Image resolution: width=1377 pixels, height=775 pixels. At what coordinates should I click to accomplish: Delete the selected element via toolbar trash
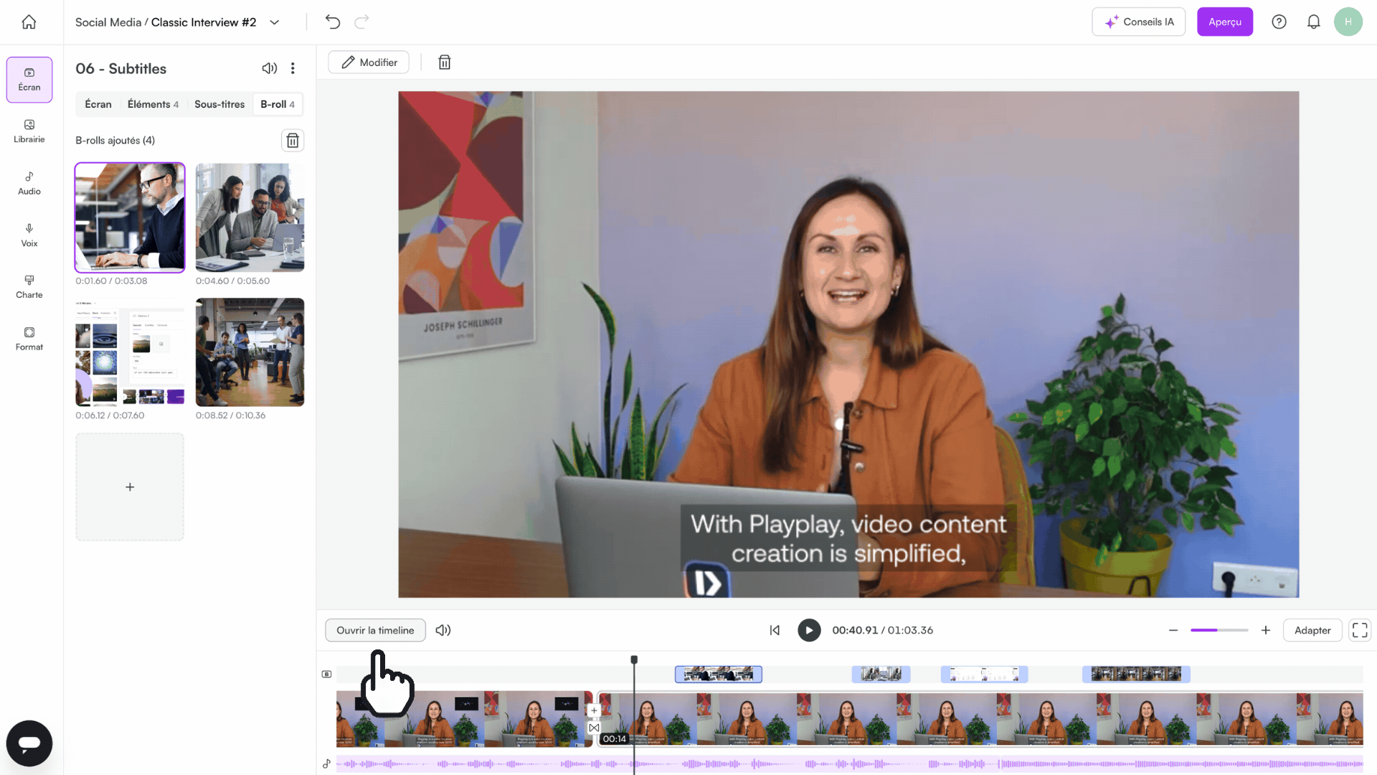click(445, 62)
